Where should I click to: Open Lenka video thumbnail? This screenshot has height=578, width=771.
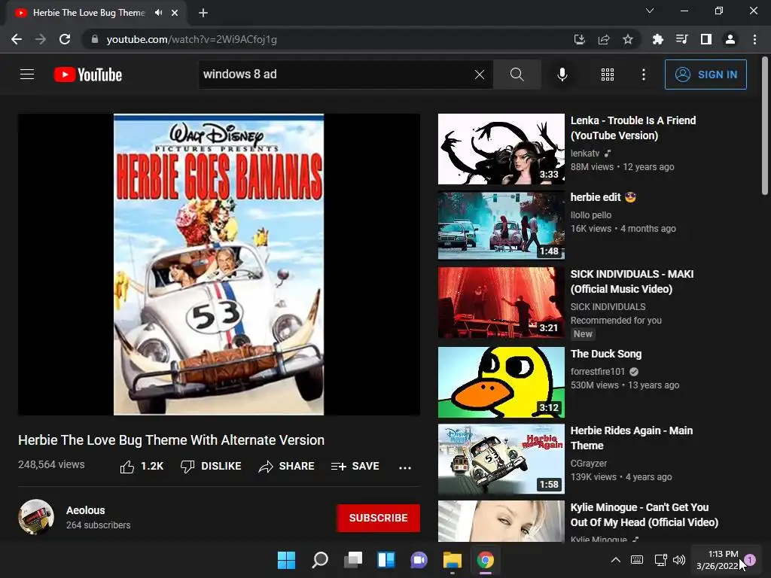(x=501, y=149)
